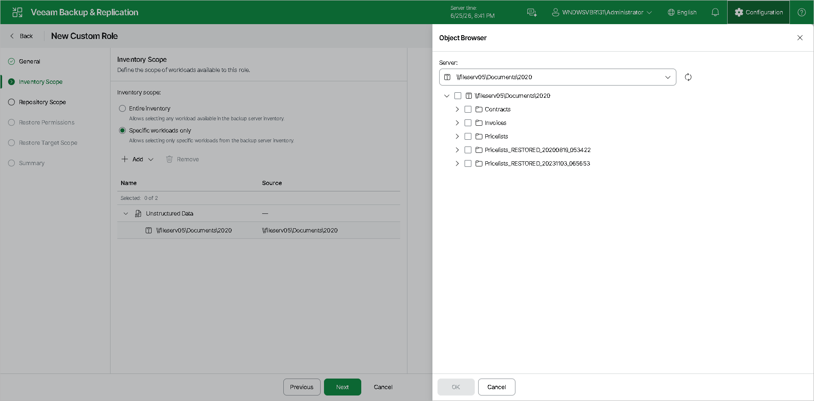Go to the Restore Permissions step
Image resolution: width=814 pixels, height=401 pixels.
(x=47, y=122)
